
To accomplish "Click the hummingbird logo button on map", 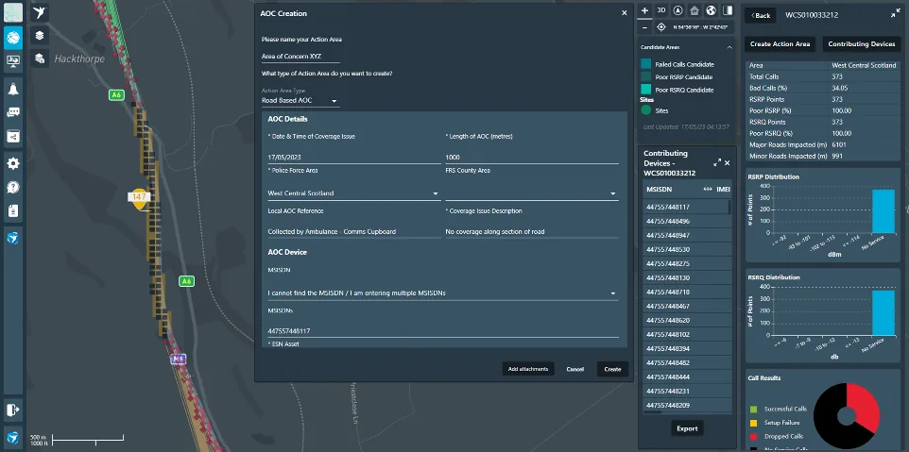I will tap(40, 11).
